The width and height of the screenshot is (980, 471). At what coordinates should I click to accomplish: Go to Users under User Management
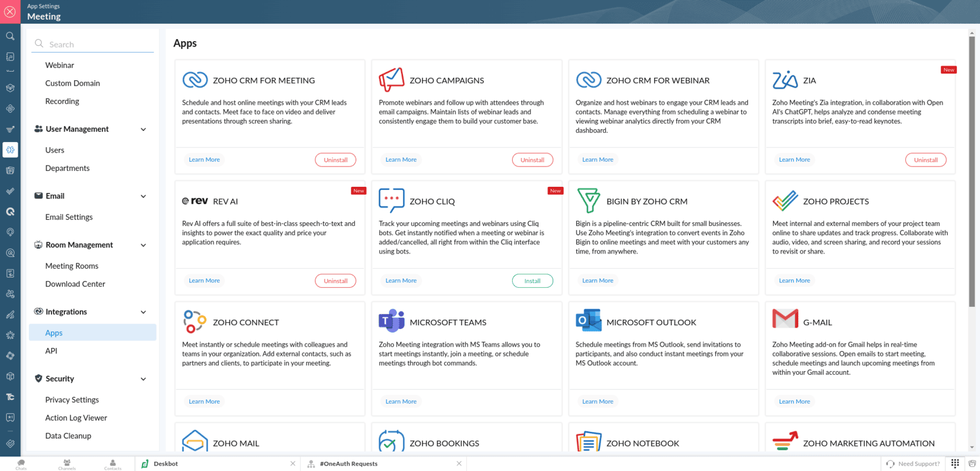pos(55,150)
